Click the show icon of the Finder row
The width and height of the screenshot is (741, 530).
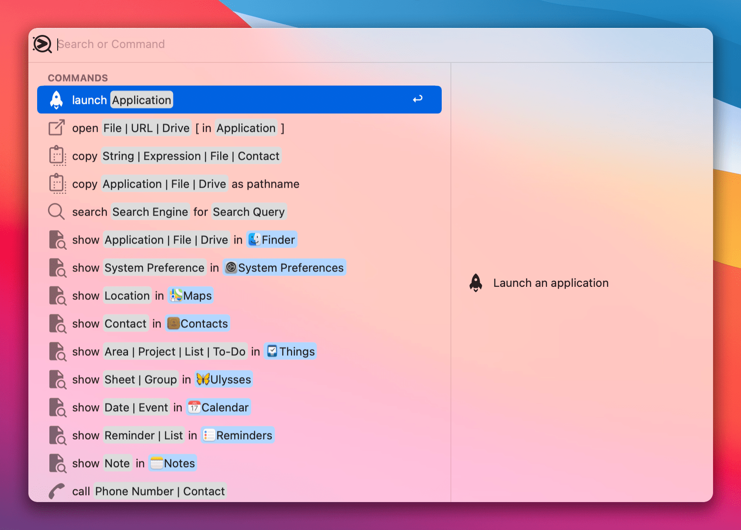click(x=58, y=240)
